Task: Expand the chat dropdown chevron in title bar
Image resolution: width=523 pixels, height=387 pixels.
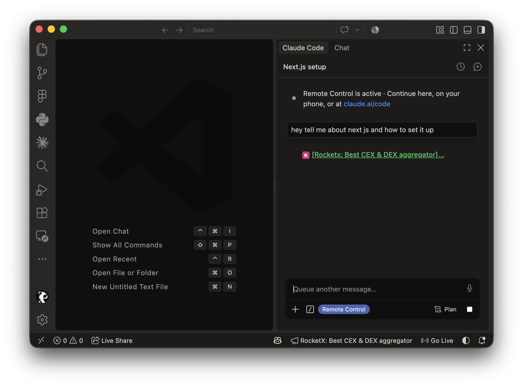Action: pos(357,30)
